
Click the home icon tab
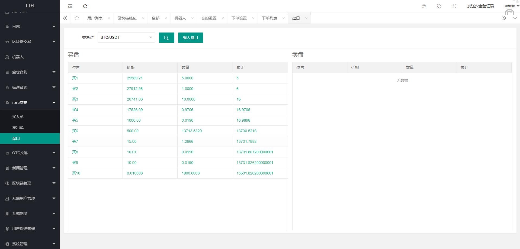(x=77, y=18)
